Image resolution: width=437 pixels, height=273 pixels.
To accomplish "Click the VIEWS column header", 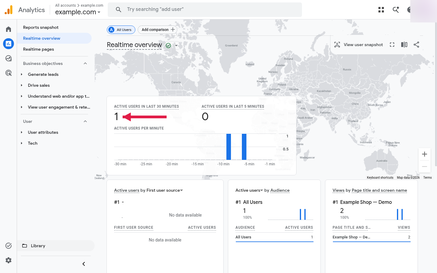I will [404, 227].
